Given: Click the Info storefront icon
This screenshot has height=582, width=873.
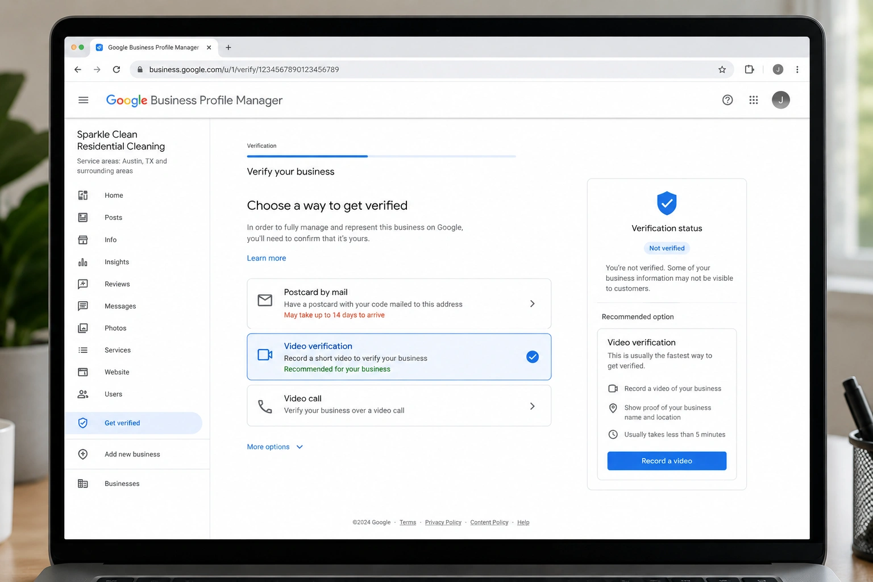Looking at the screenshot, I should [83, 240].
